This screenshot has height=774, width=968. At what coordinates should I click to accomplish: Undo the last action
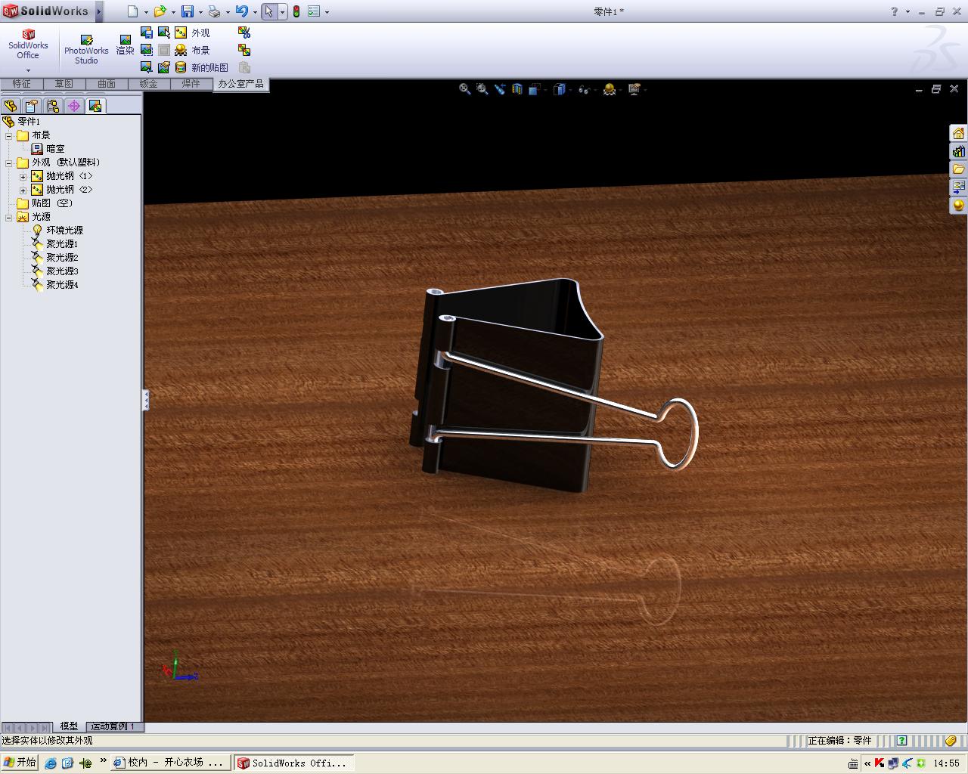(241, 11)
